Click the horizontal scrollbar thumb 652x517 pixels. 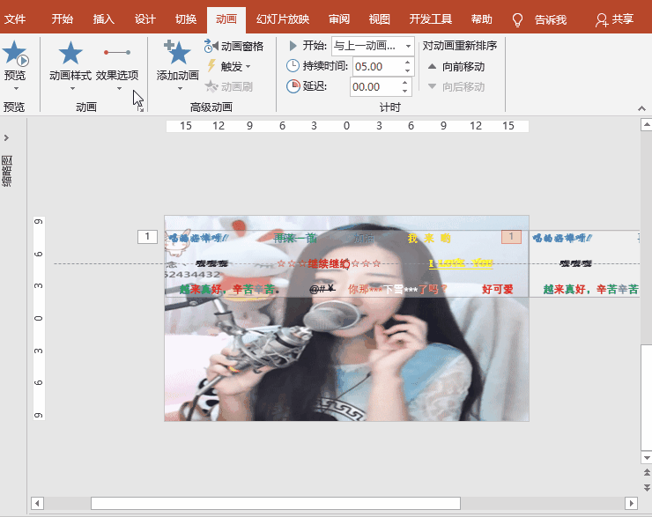[276, 503]
